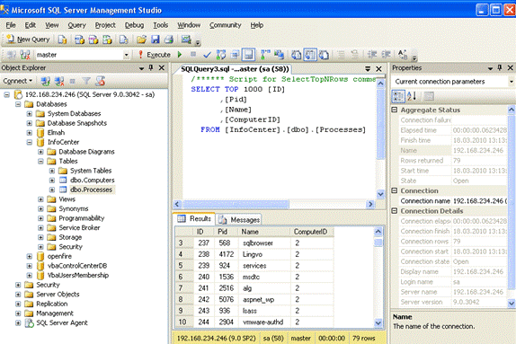Click the Pid column header
Image resolution: width=516 pixels, height=344 pixels.
coord(227,232)
